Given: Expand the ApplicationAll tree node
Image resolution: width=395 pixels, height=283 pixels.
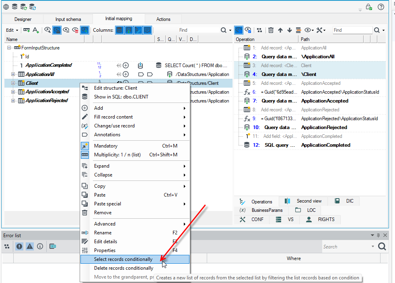Looking at the screenshot, I should click(x=13, y=74).
